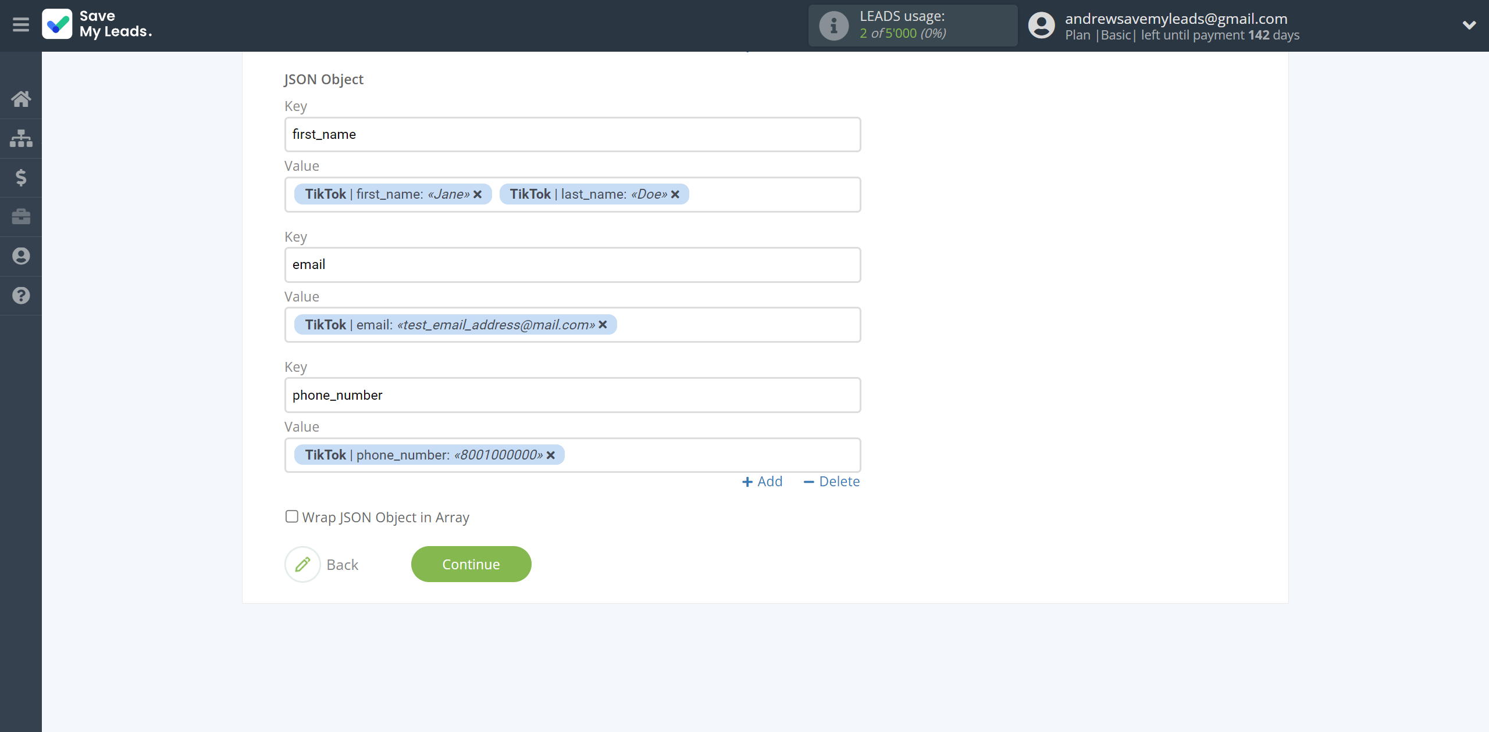Go to Home in sidebar

pyautogui.click(x=21, y=99)
